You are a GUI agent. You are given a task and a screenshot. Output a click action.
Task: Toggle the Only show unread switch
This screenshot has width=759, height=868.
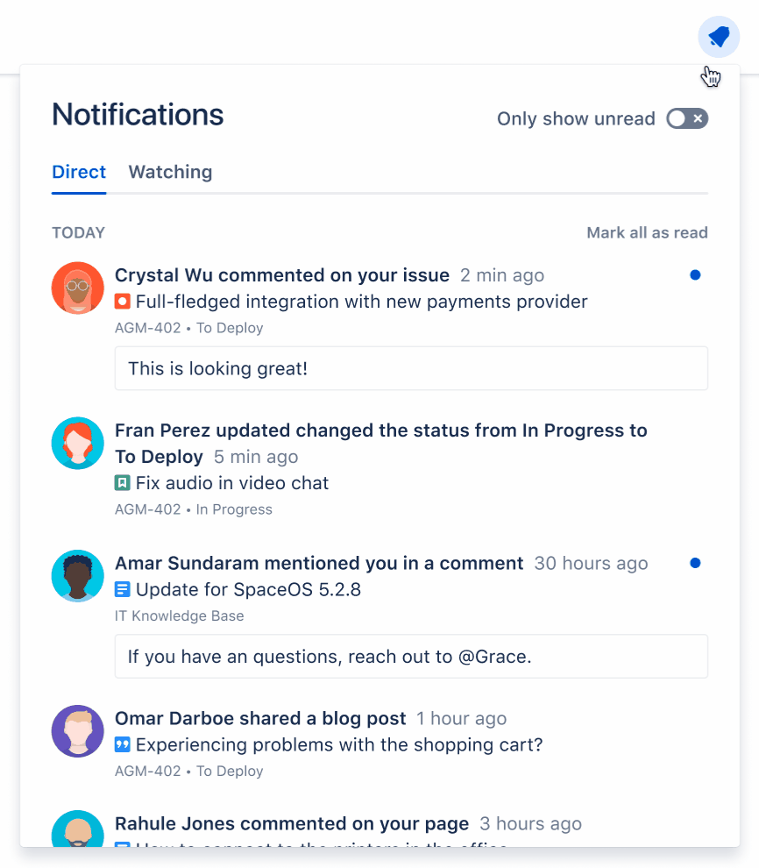click(x=687, y=118)
